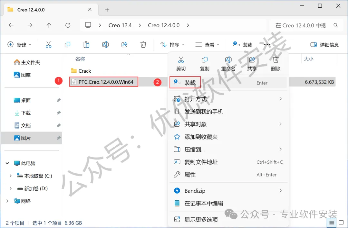Expand the 网络 tree node

coord(7,201)
